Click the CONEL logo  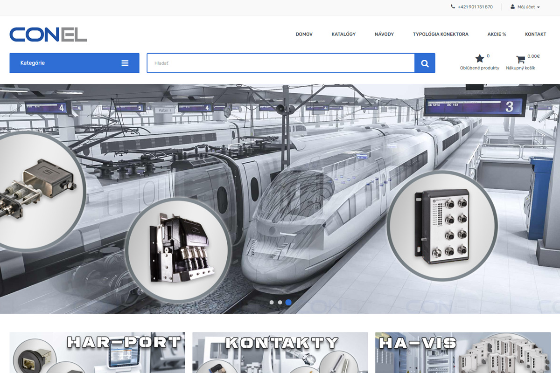pos(49,35)
